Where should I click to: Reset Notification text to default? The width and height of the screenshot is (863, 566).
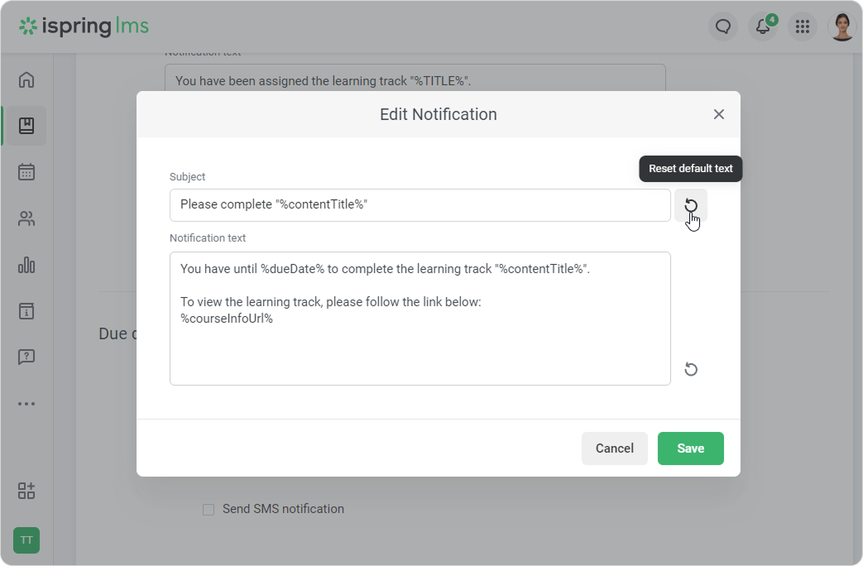tap(691, 369)
